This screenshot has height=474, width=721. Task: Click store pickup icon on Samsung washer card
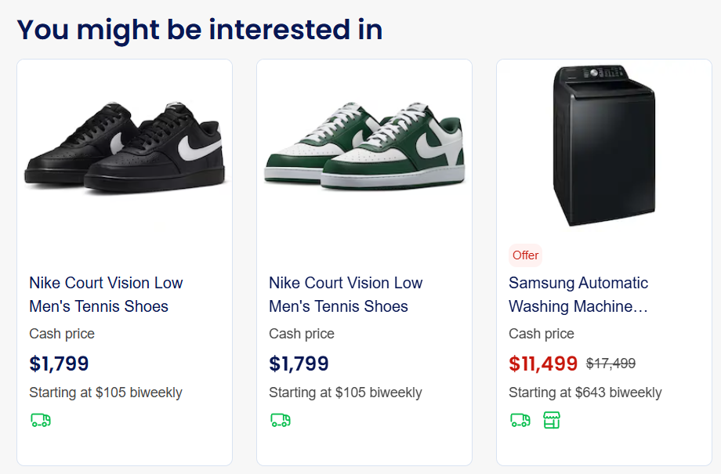552,421
